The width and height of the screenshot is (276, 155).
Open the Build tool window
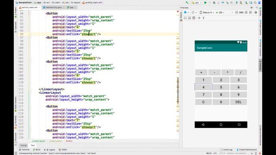pos(37,150)
